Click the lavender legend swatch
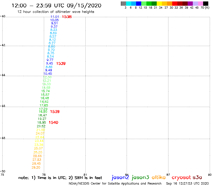 (195, 3)
